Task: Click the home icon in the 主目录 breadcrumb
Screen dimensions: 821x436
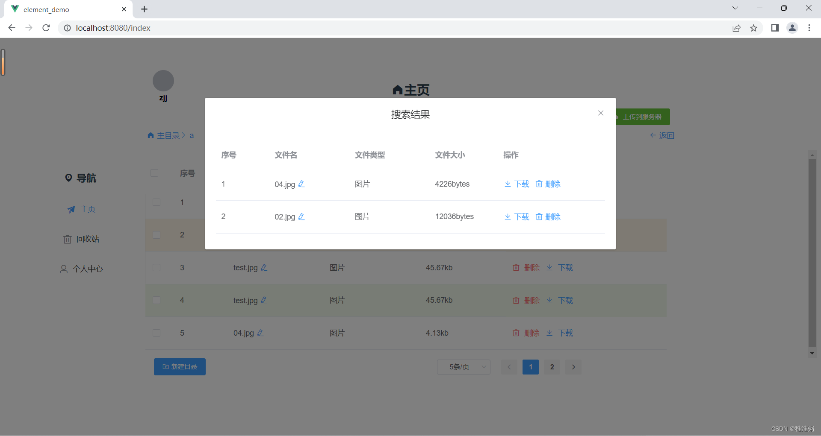Action: [150, 135]
